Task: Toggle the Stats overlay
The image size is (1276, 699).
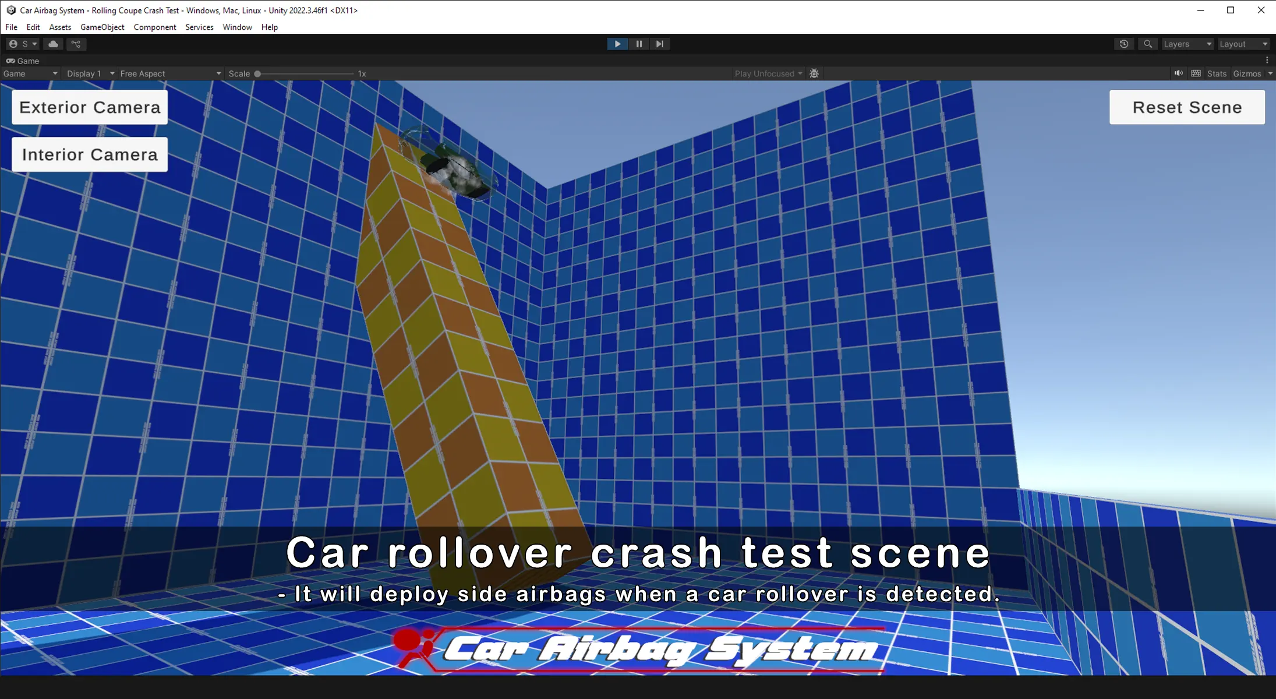Action: click(1217, 73)
